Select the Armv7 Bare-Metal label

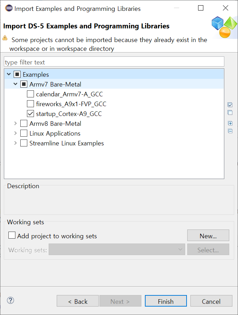(55, 84)
